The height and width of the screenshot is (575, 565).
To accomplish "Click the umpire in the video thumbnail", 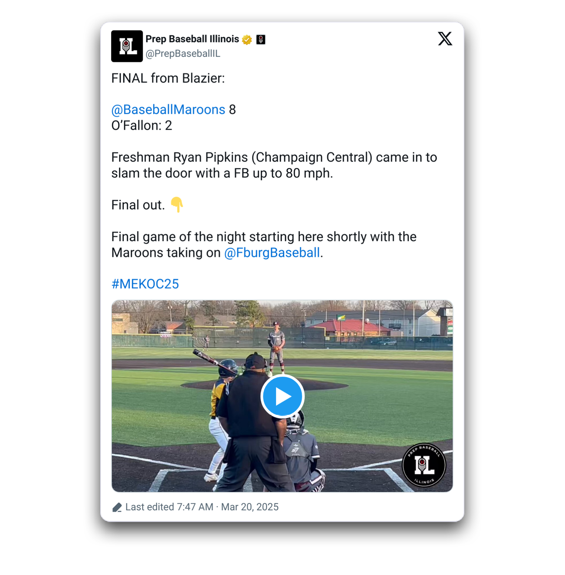I will pyautogui.click(x=253, y=424).
